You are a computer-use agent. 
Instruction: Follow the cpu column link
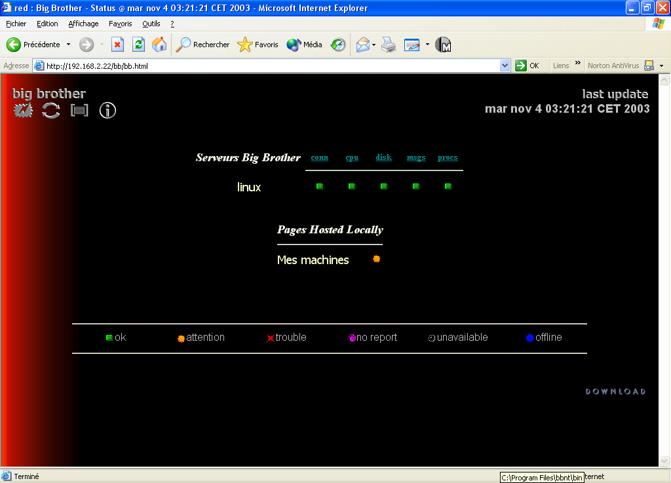tap(352, 157)
